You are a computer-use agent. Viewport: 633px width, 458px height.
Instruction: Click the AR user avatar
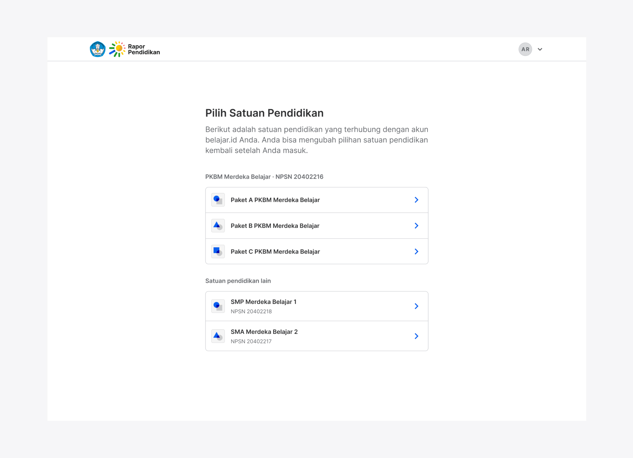525,49
